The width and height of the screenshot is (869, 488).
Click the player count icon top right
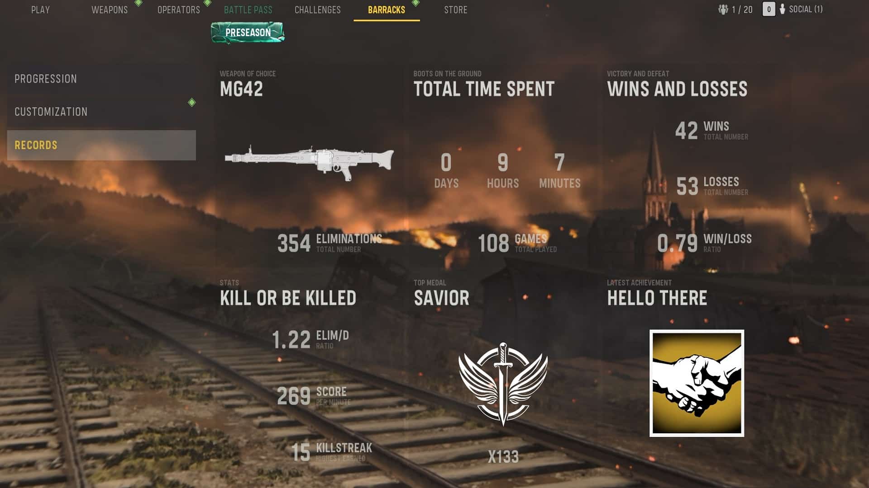point(721,9)
